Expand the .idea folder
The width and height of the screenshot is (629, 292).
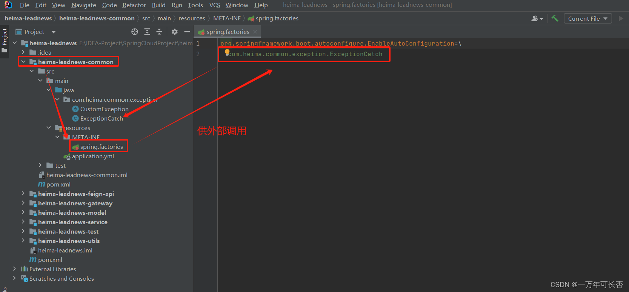(23, 52)
